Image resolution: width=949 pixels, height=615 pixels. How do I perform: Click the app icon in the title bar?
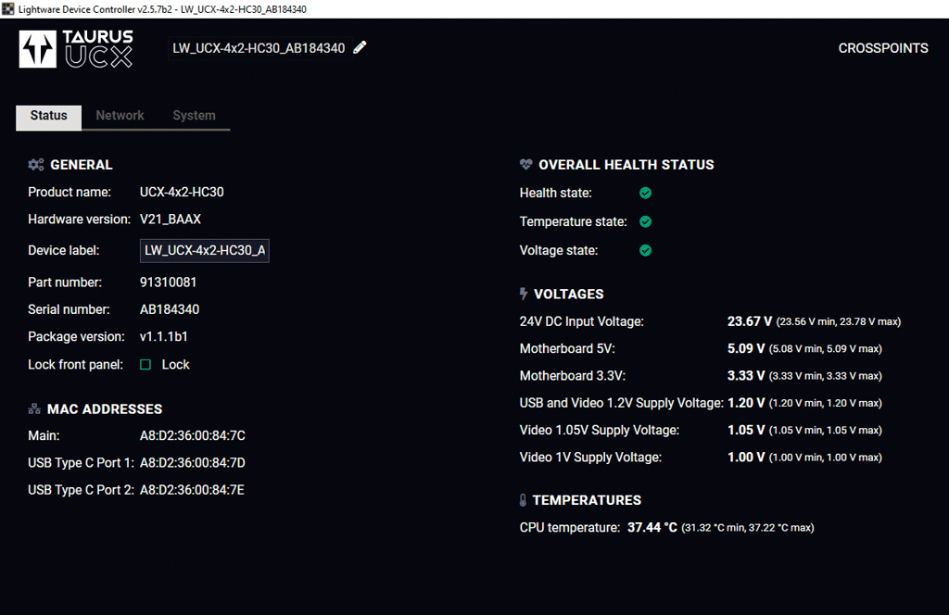tap(7, 9)
